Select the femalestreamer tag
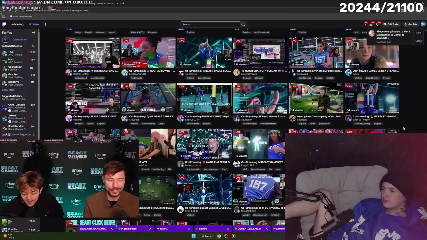427x240 pixels. [x=268, y=124]
